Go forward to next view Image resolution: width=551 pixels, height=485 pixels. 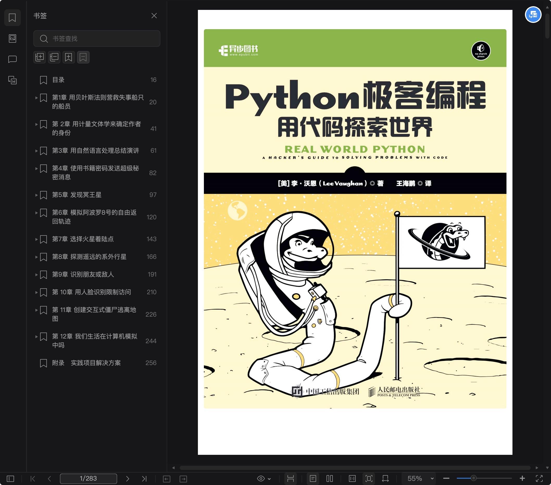pyautogui.click(x=183, y=479)
